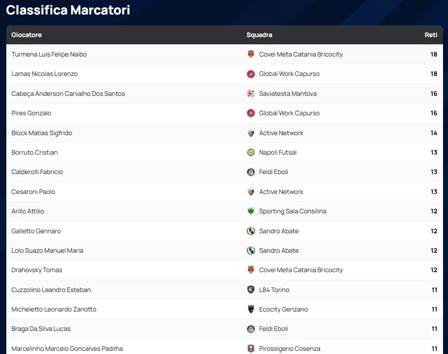The width and height of the screenshot is (448, 354).
Task: Click the Sporting Sala Consilina crest
Action: click(x=251, y=211)
